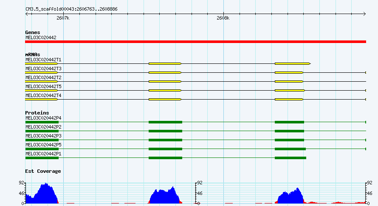The image size is (378, 206).
Task: Click the 2607k ruler label
Action: 63,18
